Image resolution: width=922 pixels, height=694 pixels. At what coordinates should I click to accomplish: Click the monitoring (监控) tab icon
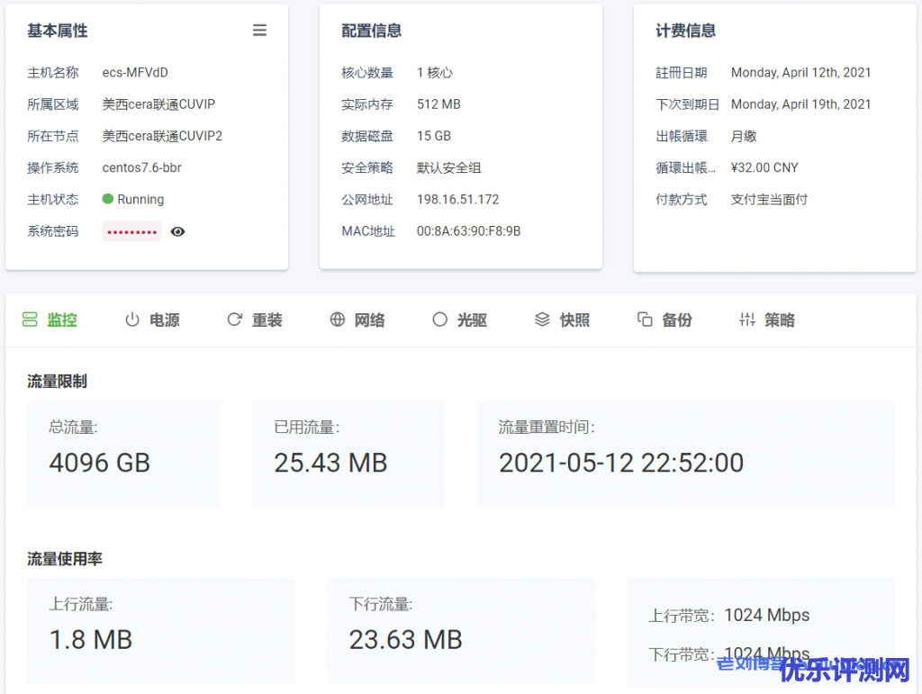click(x=30, y=320)
